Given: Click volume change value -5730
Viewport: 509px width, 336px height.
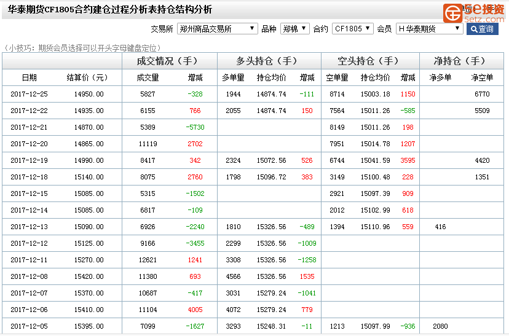Looking at the screenshot, I should coord(195,127).
